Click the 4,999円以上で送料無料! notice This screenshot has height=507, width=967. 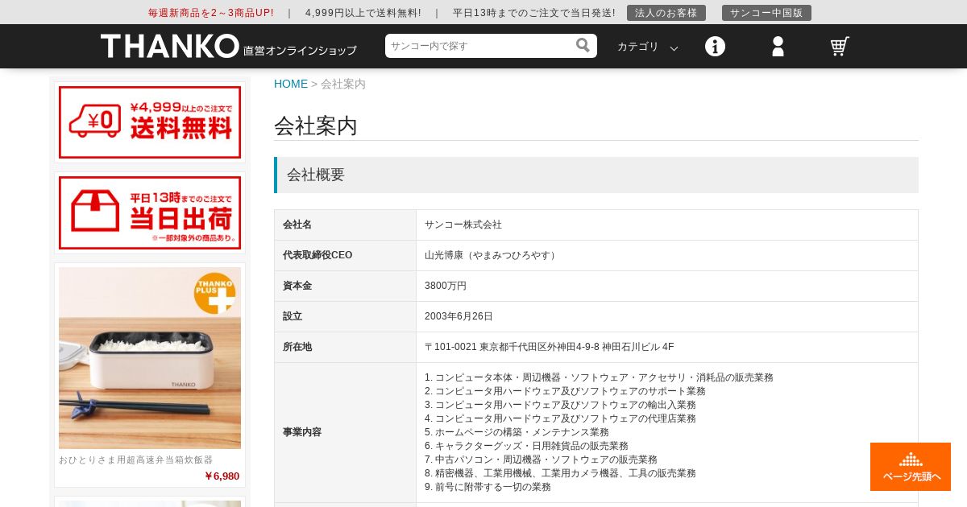click(x=363, y=13)
